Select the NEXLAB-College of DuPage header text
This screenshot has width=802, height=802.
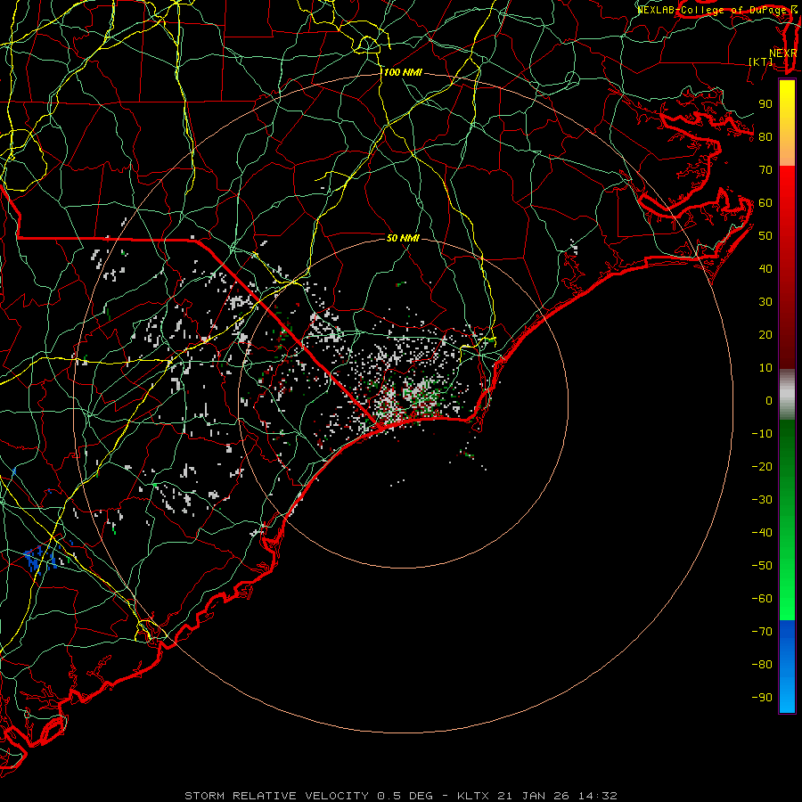click(x=713, y=10)
